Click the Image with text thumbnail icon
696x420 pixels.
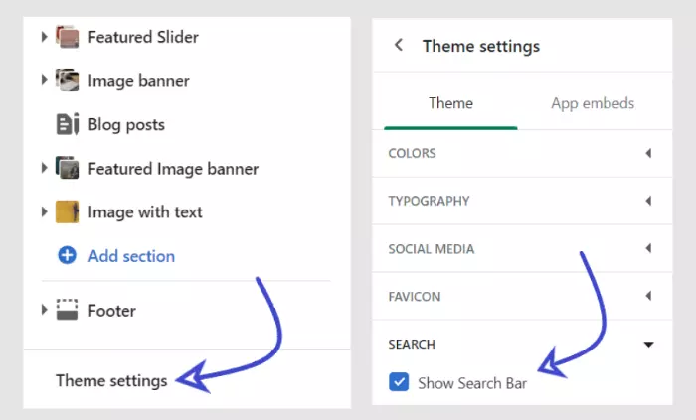(67, 211)
